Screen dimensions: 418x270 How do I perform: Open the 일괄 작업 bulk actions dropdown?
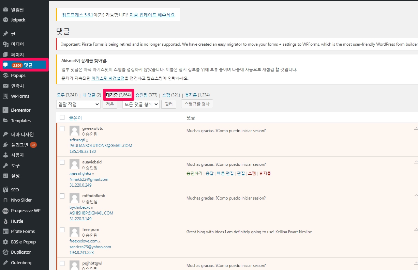pos(78,104)
